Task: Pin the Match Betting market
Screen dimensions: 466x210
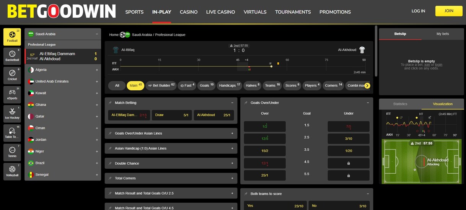Action: click(110, 103)
